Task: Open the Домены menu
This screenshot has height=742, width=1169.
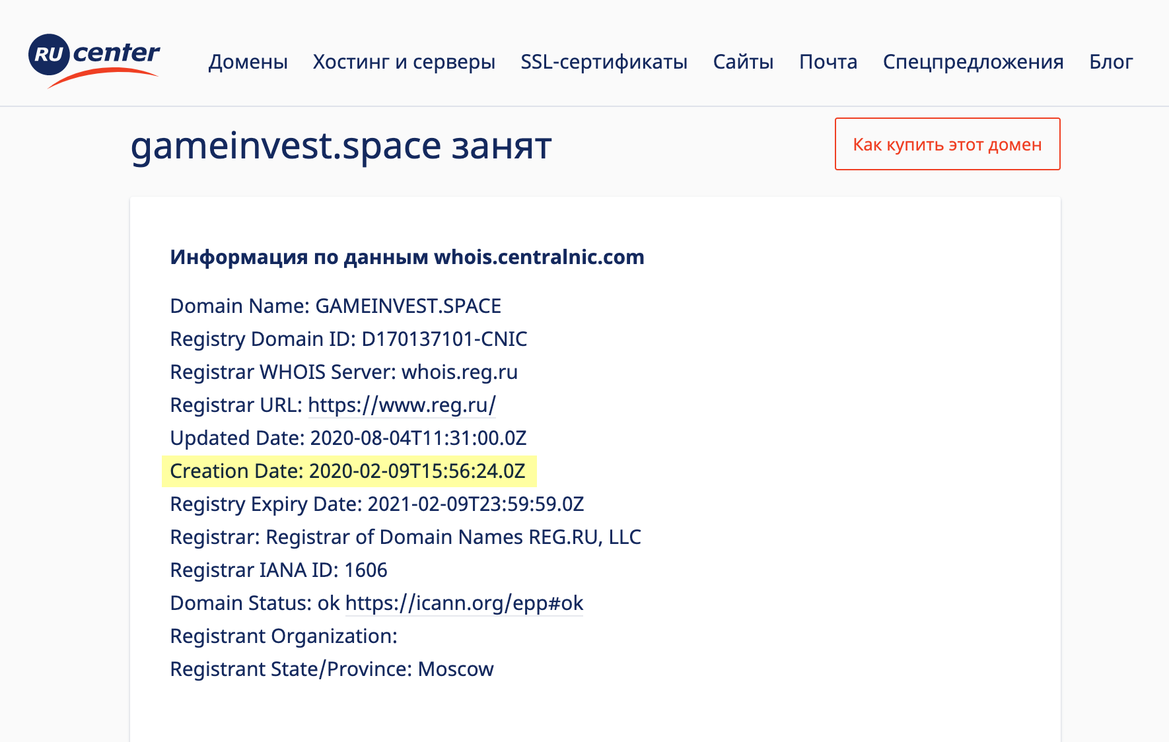Action: [248, 62]
